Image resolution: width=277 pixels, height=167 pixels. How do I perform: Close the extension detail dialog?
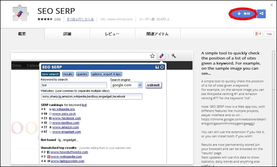(272, 5)
